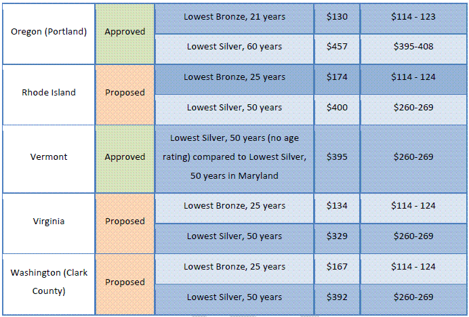Select the $395-408 range cell
Viewport: 469px width, 317px height.
point(413,49)
